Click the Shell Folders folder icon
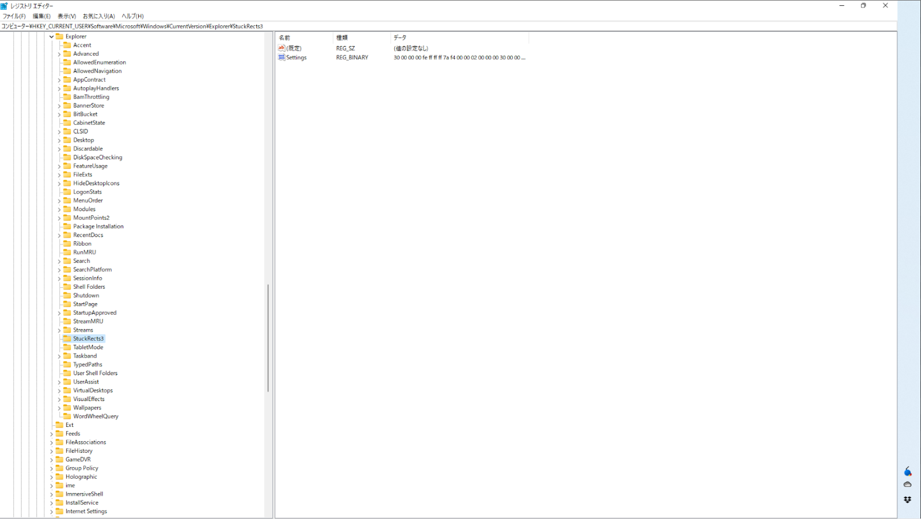Image resolution: width=921 pixels, height=519 pixels. (x=67, y=287)
